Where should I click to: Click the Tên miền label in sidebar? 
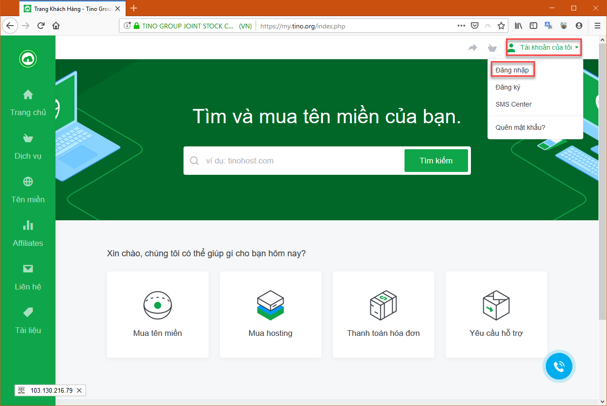[28, 199]
